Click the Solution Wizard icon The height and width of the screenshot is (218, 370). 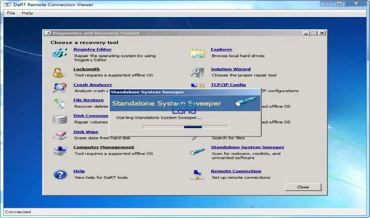pyautogui.click(x=198, y=72)
